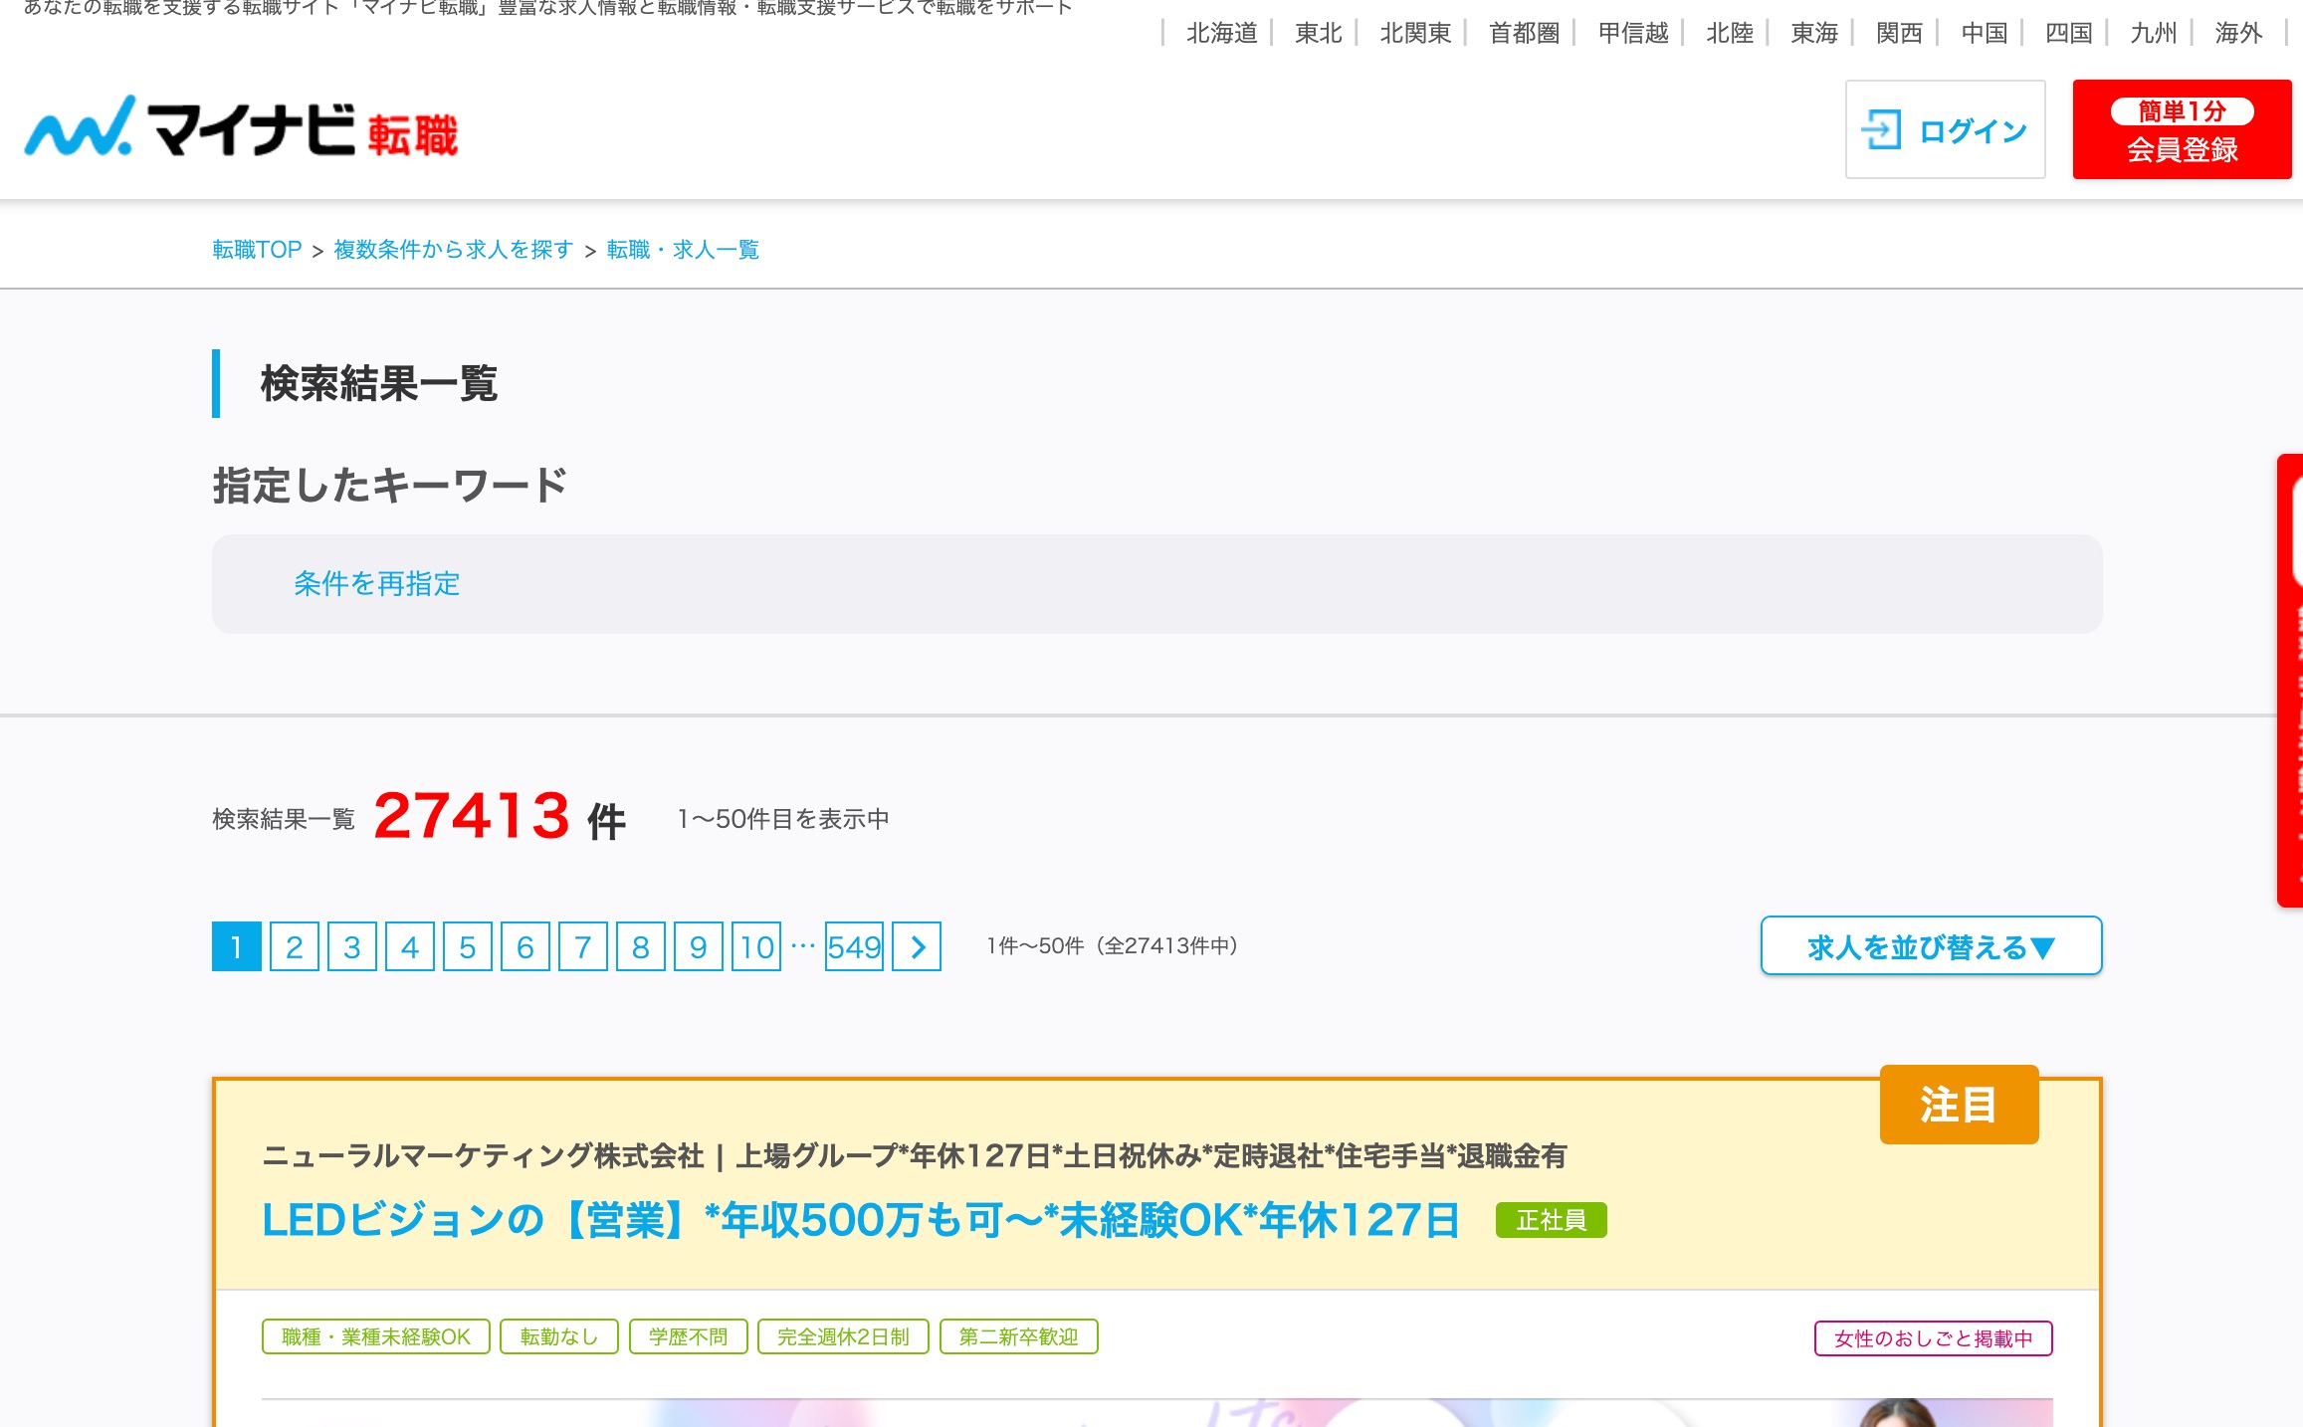Screen dimensions: 2303x1427
Task: Go to next results page arrow
Action: (x=917, y=946)
